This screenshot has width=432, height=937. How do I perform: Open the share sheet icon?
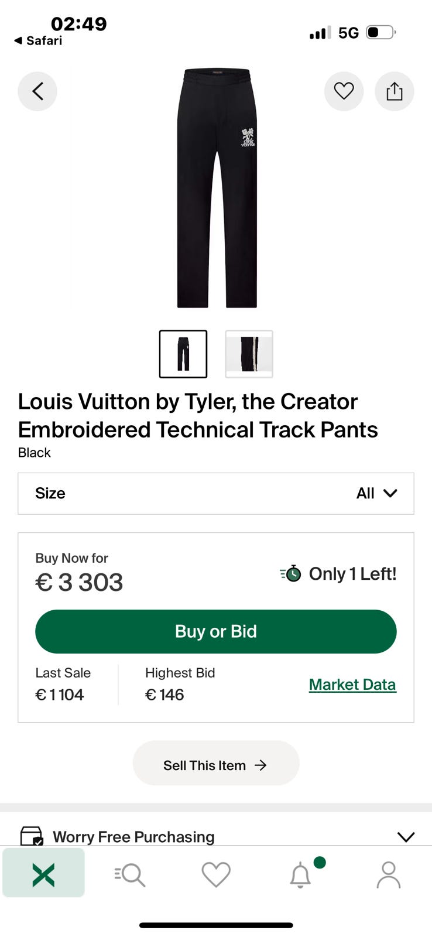(394, 91)
